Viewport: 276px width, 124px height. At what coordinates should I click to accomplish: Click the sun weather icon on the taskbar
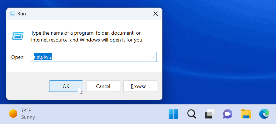tap(13, 114)
